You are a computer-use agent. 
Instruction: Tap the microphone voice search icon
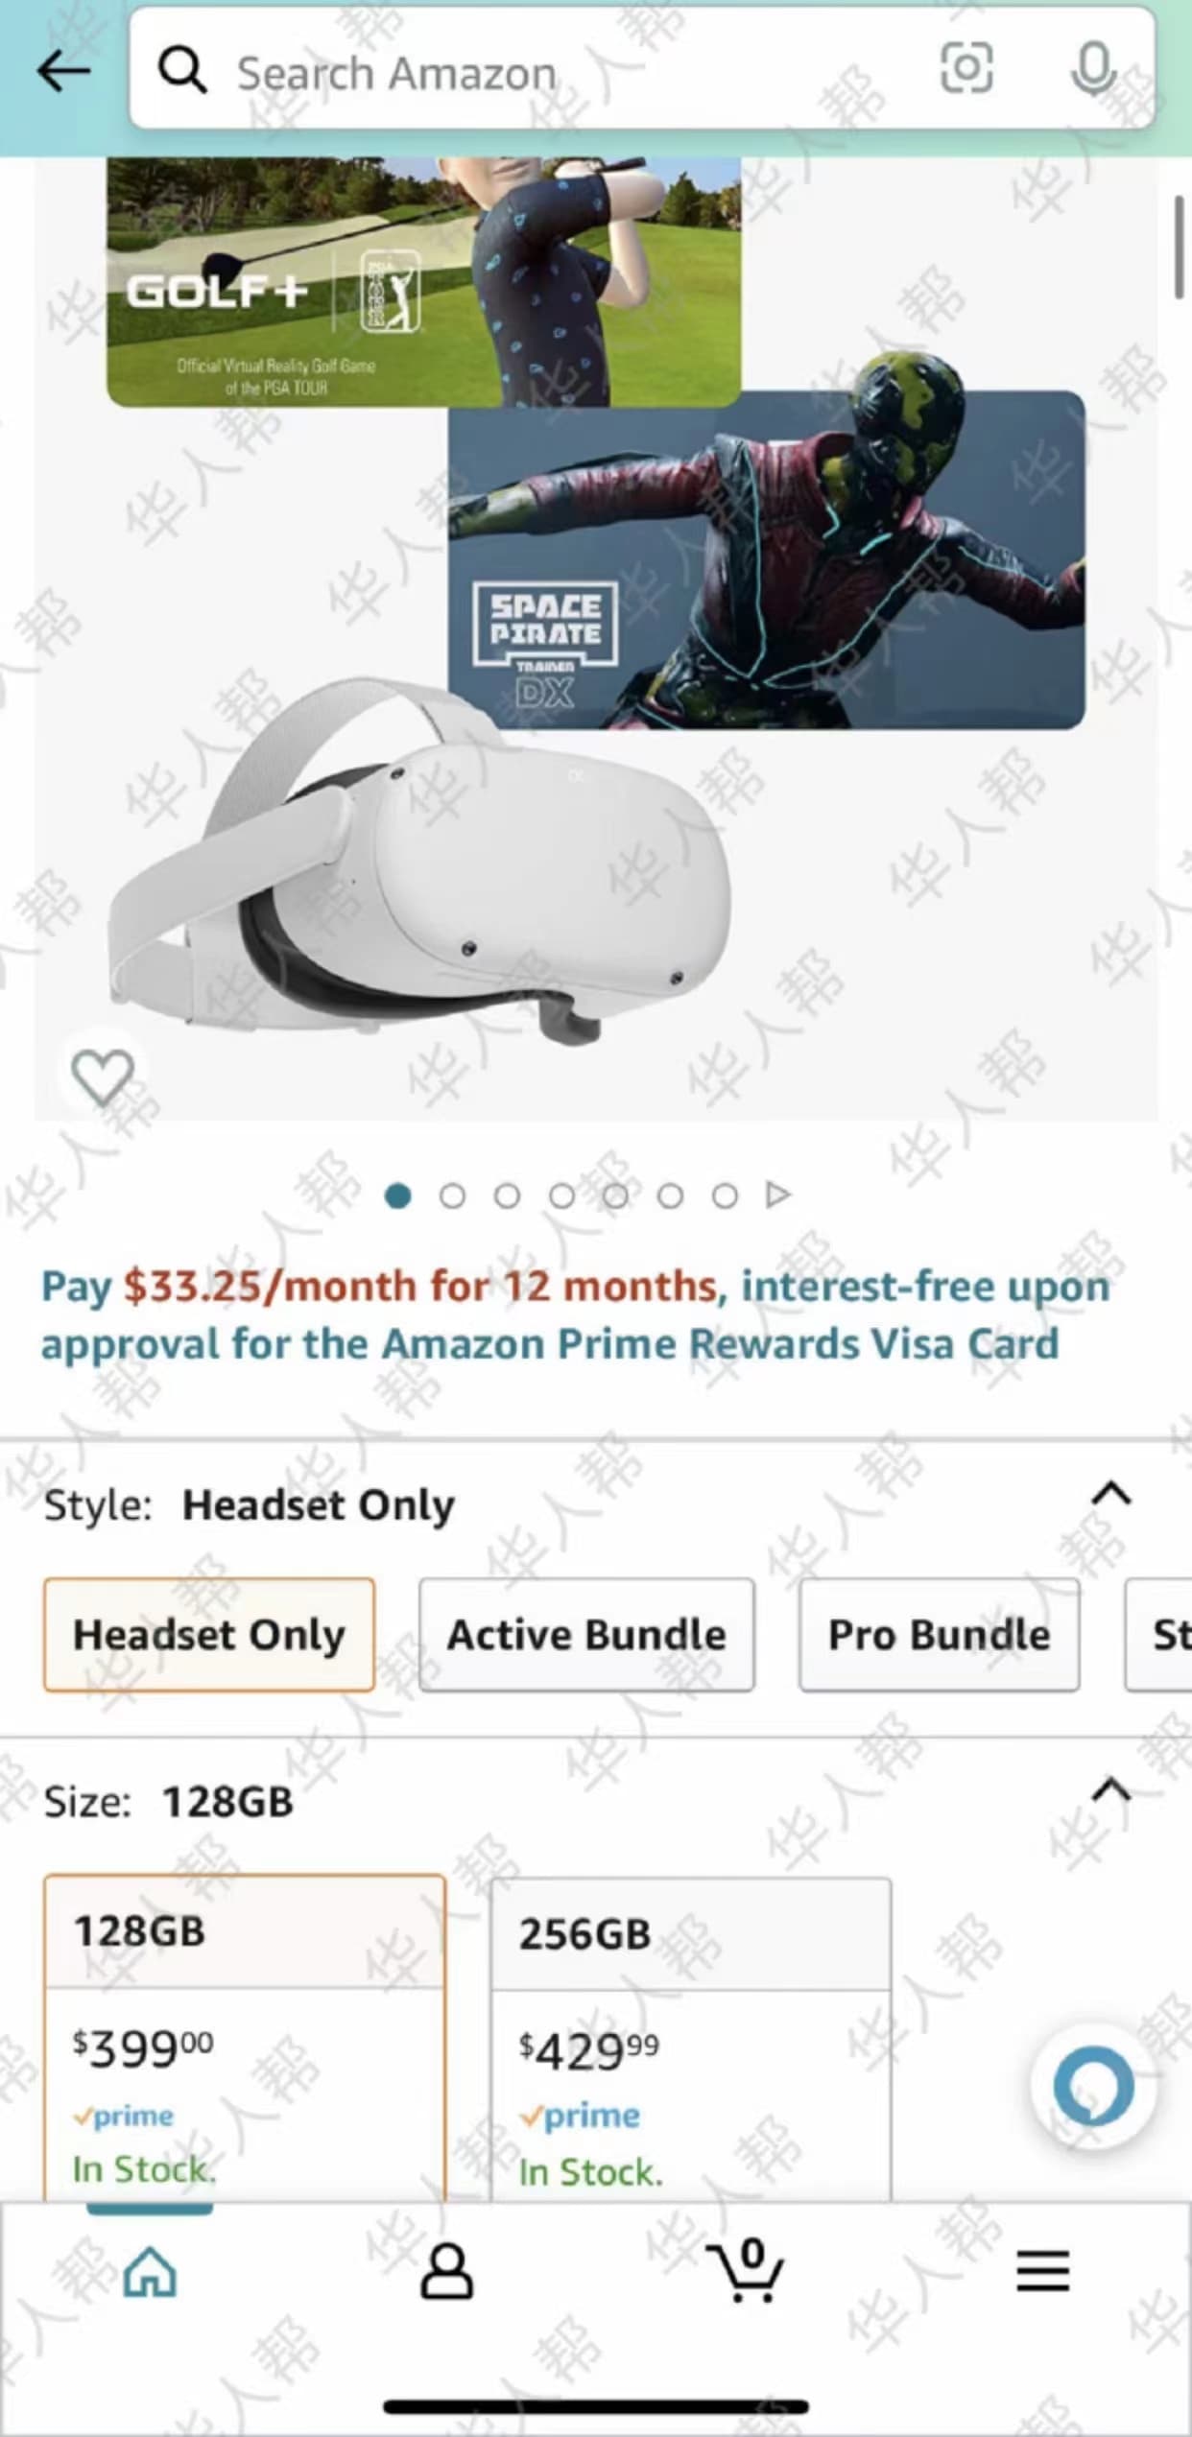click(x=1092, y=69)
